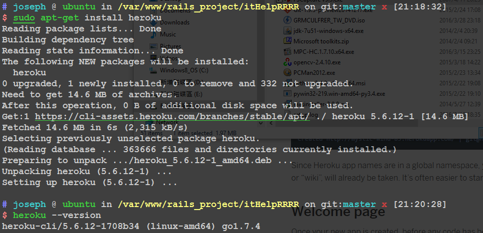Image resolution: width=483 pixels, height=233 pixels.
Task: Select Network in Explorer navigation pane
Action: 167,122
